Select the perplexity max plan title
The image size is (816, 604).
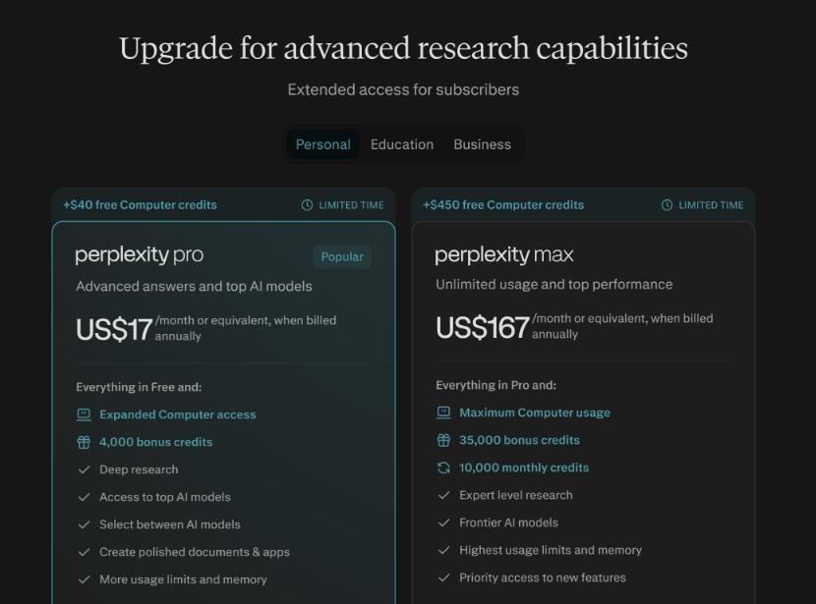(503, 255)
